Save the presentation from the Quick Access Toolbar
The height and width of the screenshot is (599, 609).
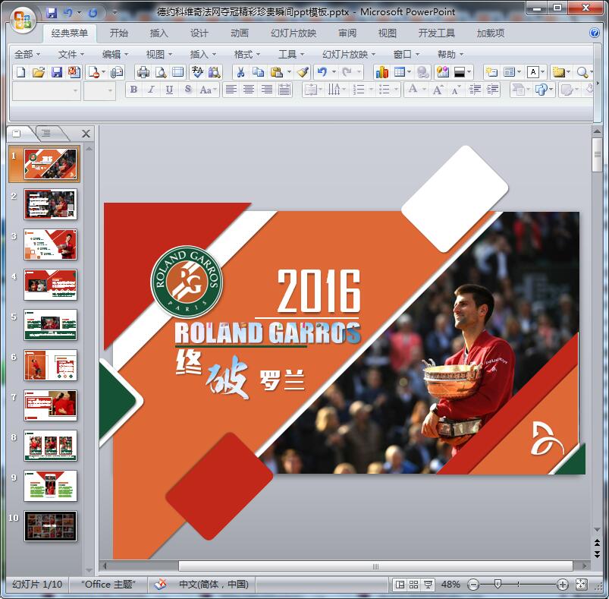pyautogui.click(x=52, y=13)
